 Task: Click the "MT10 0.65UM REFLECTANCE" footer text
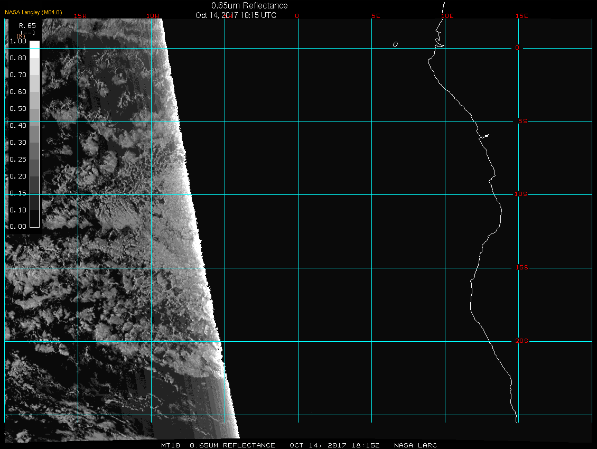point(218,445)
